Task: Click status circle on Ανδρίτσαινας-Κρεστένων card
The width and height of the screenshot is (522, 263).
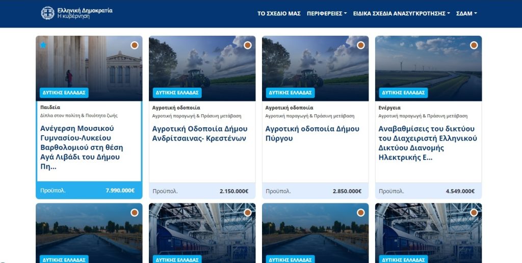Action: pos(248,45)
